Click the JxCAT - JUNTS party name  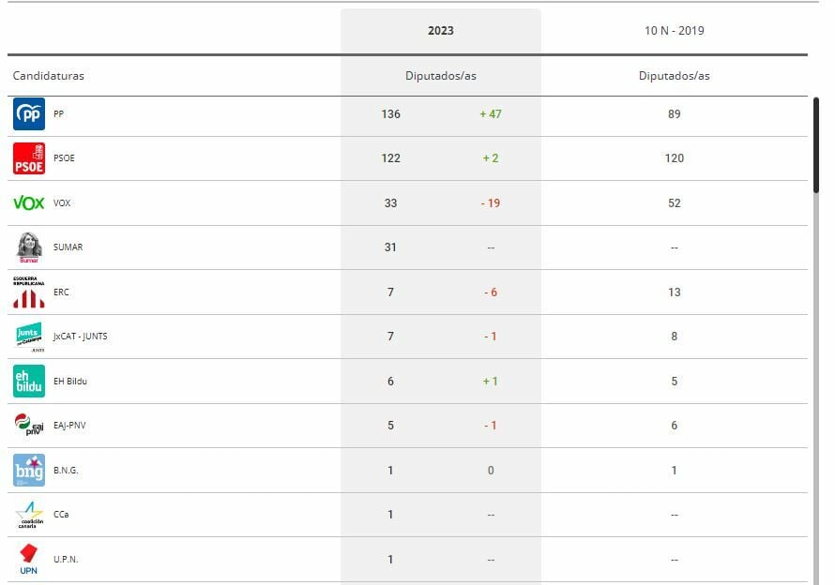tap(80, 337)
